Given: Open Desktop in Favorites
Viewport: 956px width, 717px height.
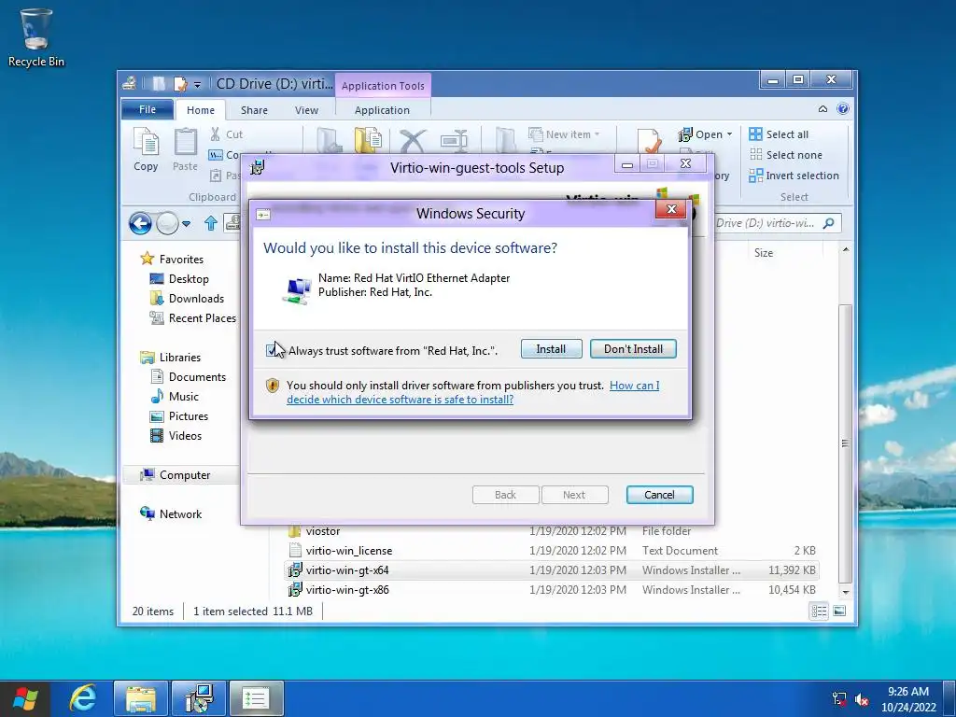Looking at the screenshot, I should (x=179, y=278).
